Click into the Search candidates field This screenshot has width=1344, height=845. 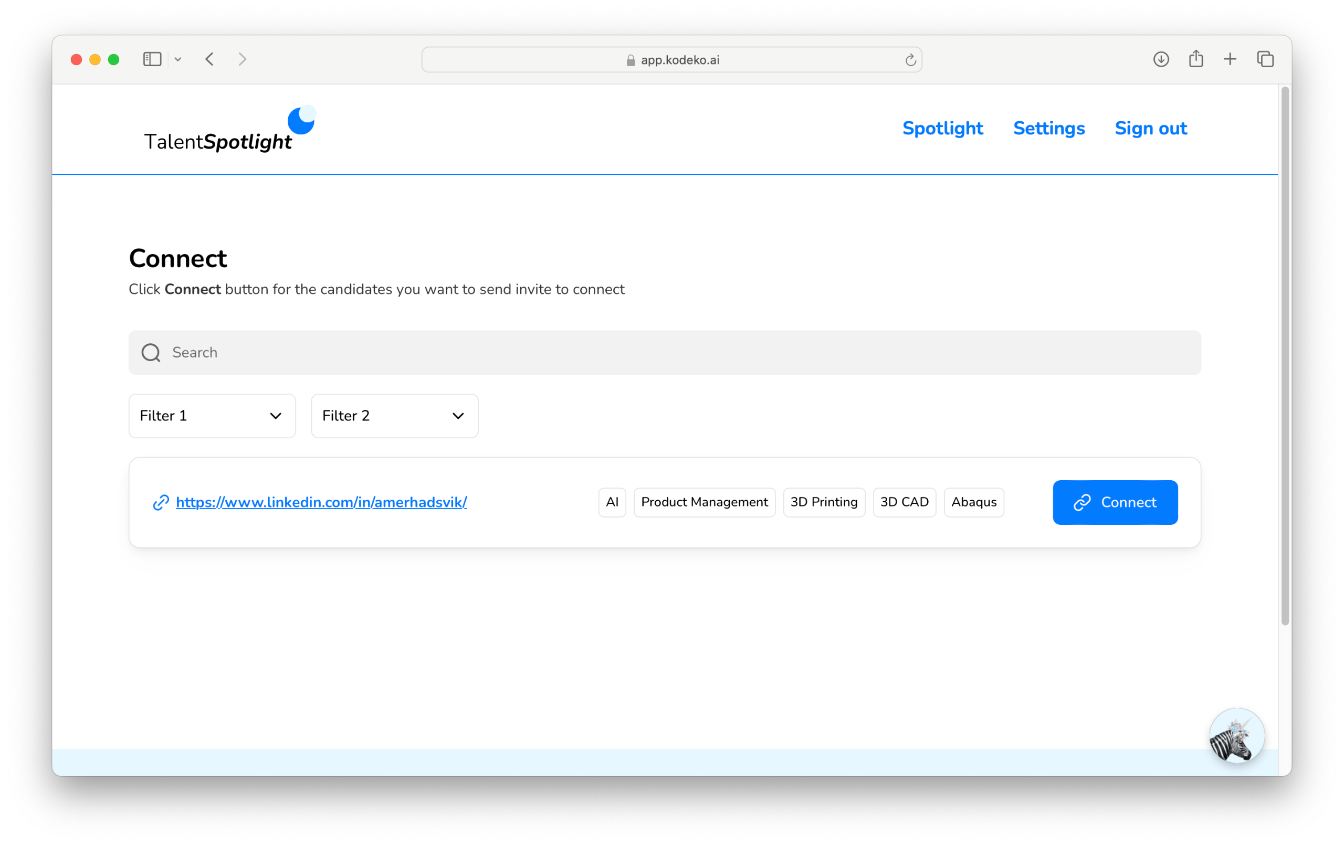tap(664, 353)
